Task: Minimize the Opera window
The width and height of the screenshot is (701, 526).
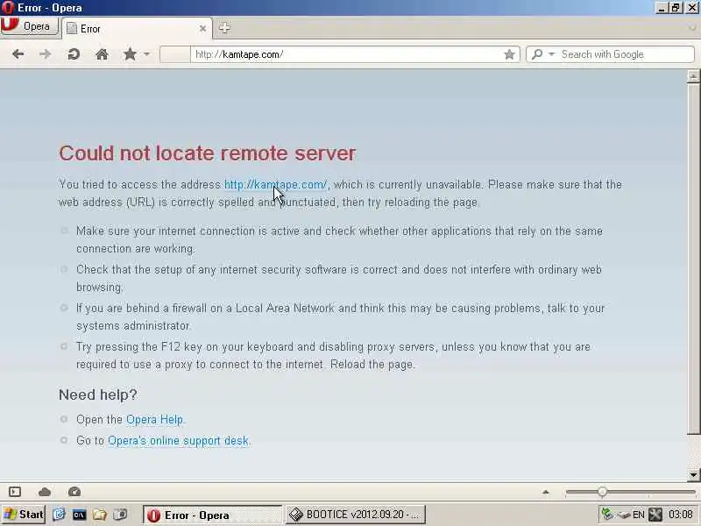Action: (662, 8)
